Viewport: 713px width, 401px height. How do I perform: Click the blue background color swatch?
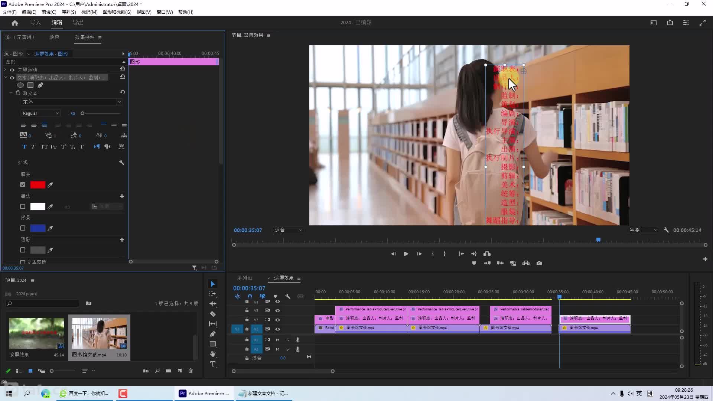[x=38, y=228]
